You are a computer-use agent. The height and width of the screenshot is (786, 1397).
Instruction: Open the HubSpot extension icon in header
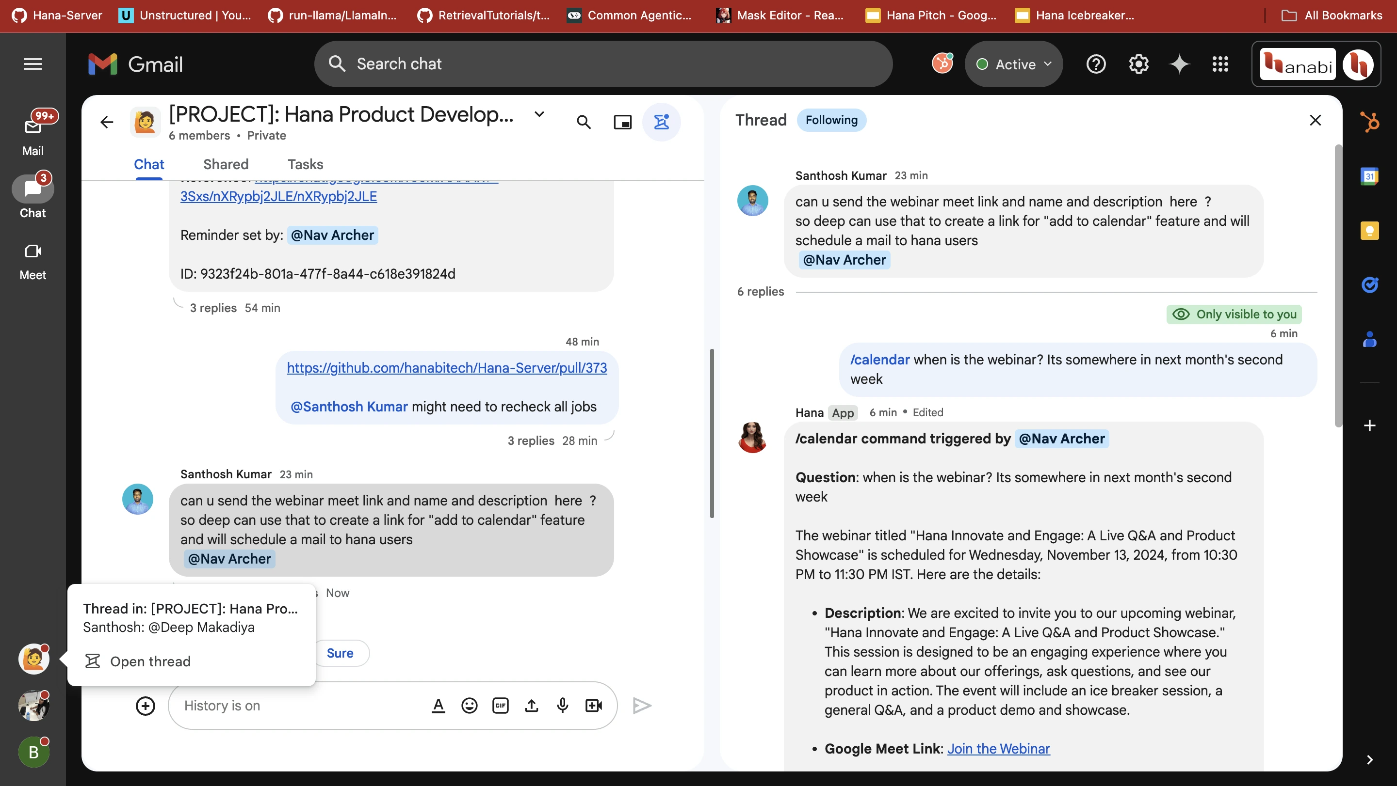click(942, 63)
